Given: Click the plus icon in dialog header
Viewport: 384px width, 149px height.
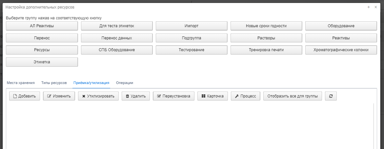Looking at the screenshot, I should pyautogui.click(x=369, y=7).
